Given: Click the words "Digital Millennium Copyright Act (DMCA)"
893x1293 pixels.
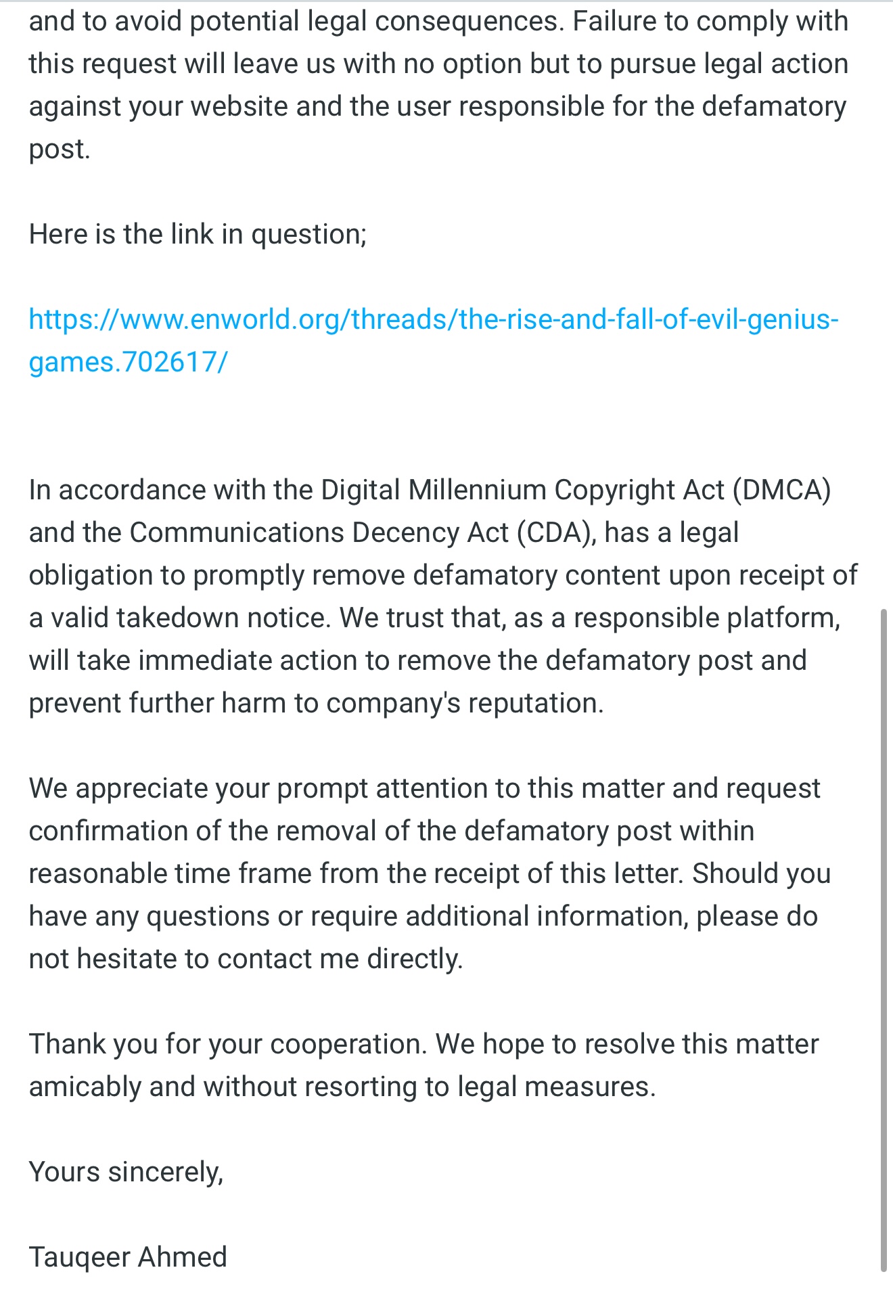Looking at the screenshot, I should pos(575,491).
